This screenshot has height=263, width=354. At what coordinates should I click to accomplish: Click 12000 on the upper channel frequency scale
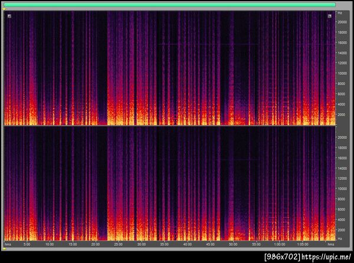click(x=342, y=63)
